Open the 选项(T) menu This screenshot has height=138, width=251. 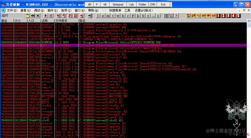(x=66, y=10)
